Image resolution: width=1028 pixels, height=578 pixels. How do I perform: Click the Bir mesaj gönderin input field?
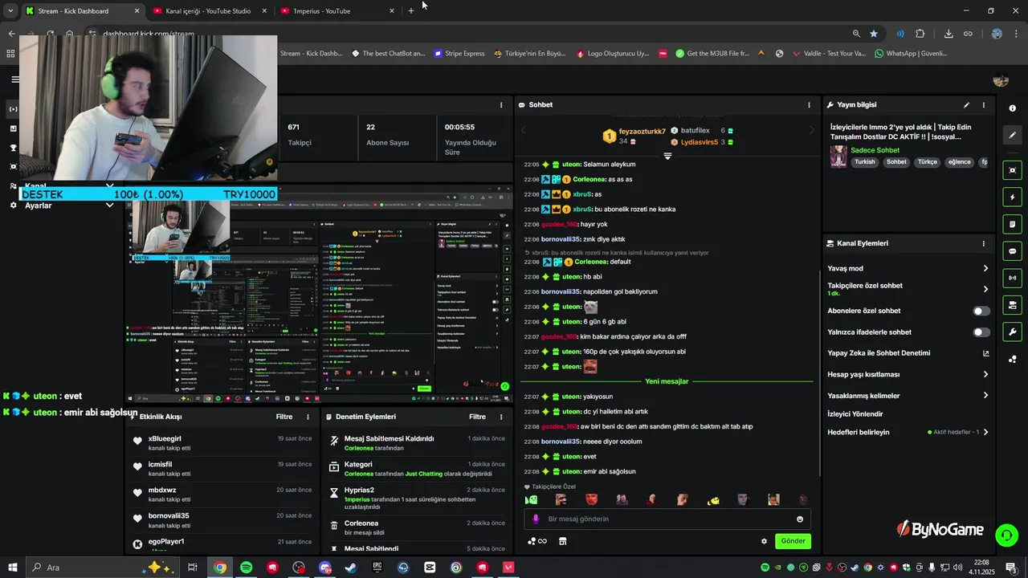click(x=668, y=519)
